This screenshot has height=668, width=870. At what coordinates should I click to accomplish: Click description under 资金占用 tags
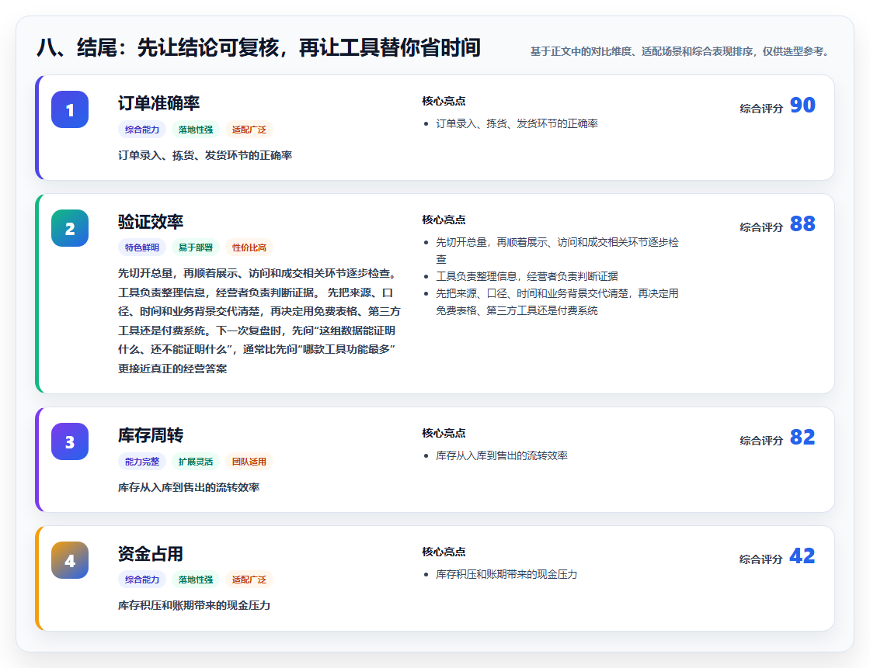point(193,605)
